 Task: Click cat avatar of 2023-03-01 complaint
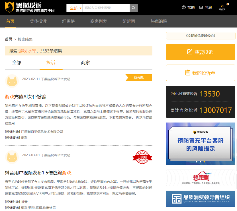point(12,157)
